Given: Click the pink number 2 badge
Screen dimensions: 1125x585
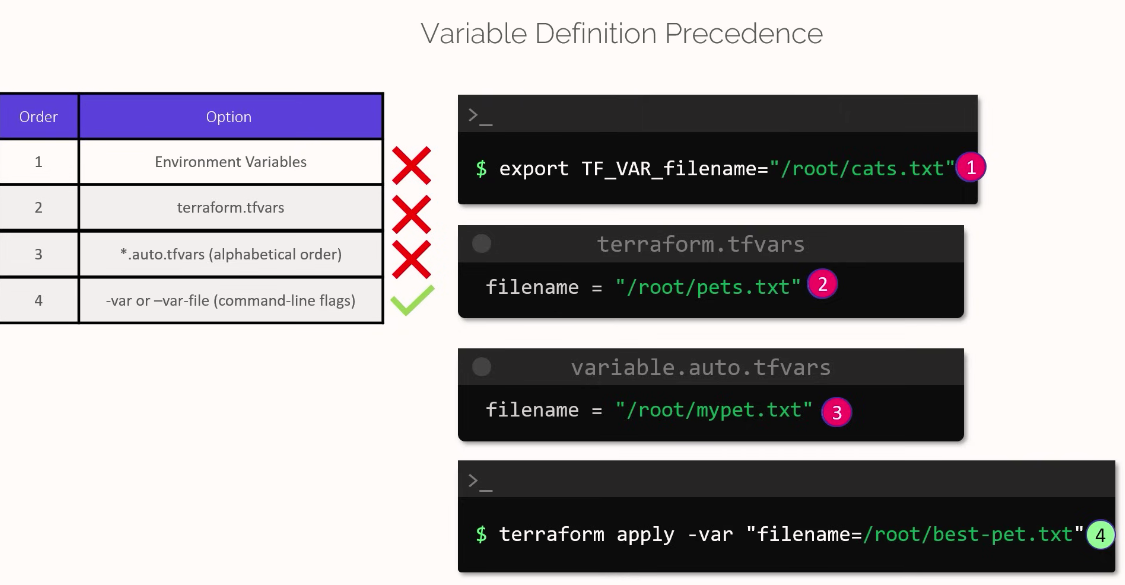Looking at the screenshot, I should pos(822,284).
